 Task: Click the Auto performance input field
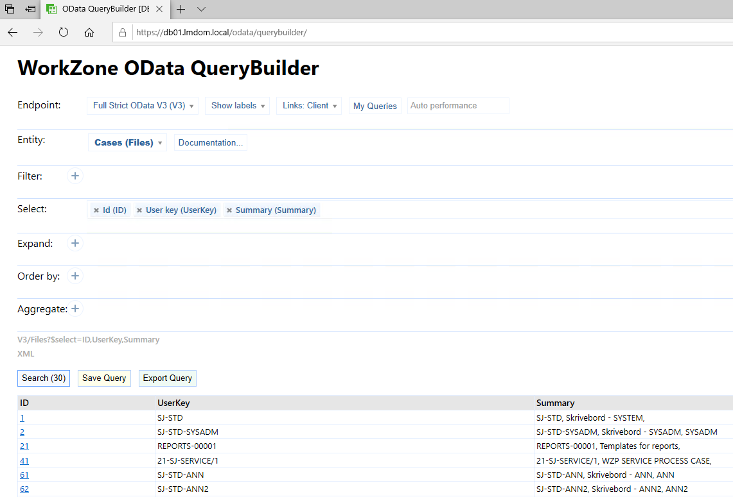click(458, 106)
